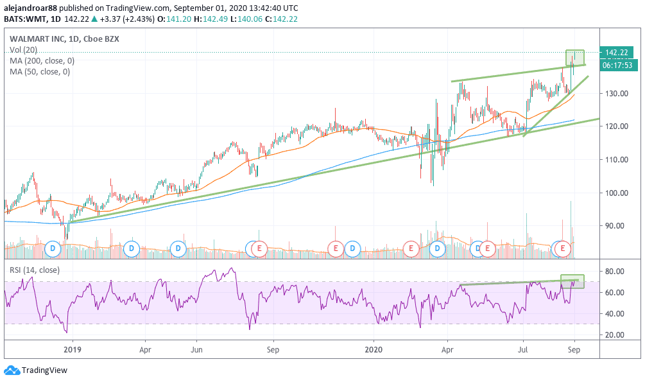Select the Vol (20) indicator label
Image resolution: width=645 pixels, height=382 pixels.
click(24, 50)
